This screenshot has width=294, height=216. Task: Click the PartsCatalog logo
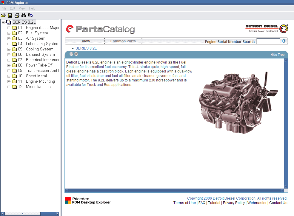click(x=100, y=29)
